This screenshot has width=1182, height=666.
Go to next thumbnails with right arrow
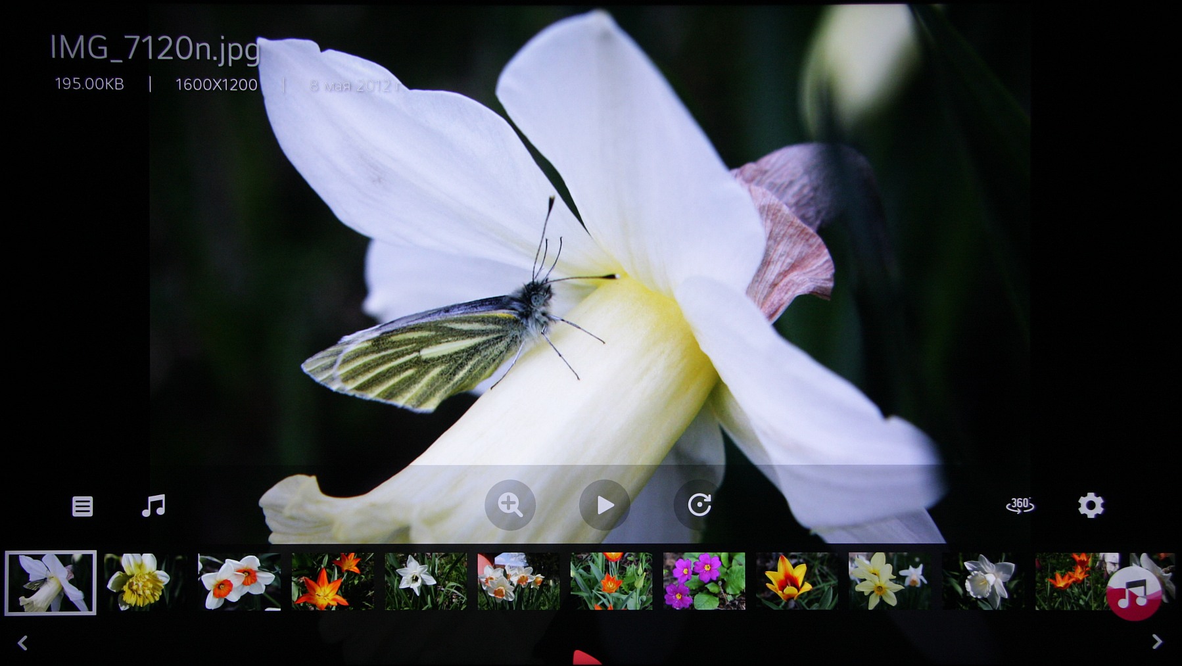1157,642
